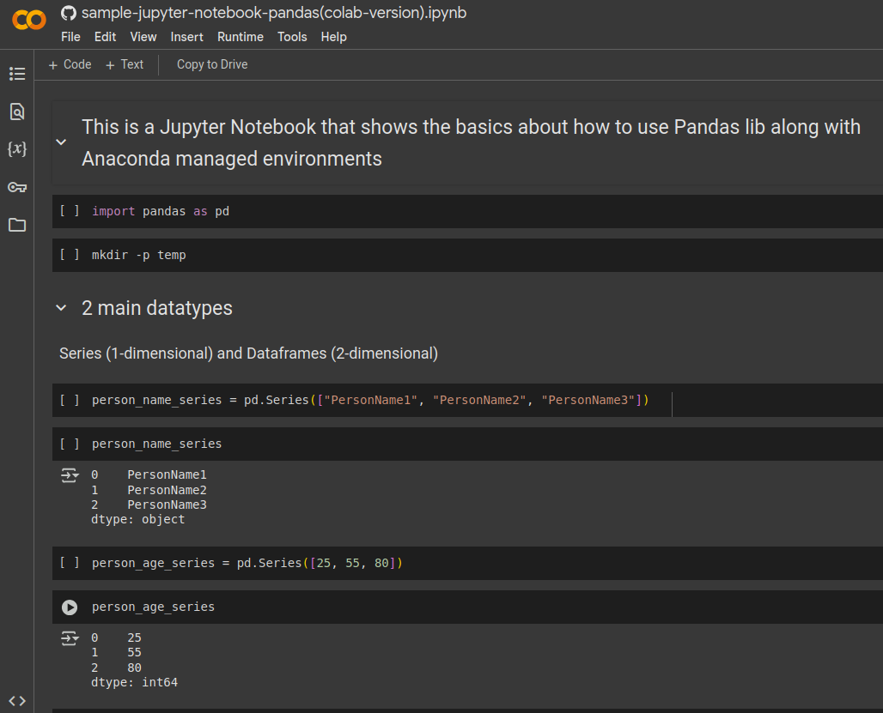Viewport: 883px width, 713px height.
Task: Click the output row showing 55
Action: click(117, 653)
